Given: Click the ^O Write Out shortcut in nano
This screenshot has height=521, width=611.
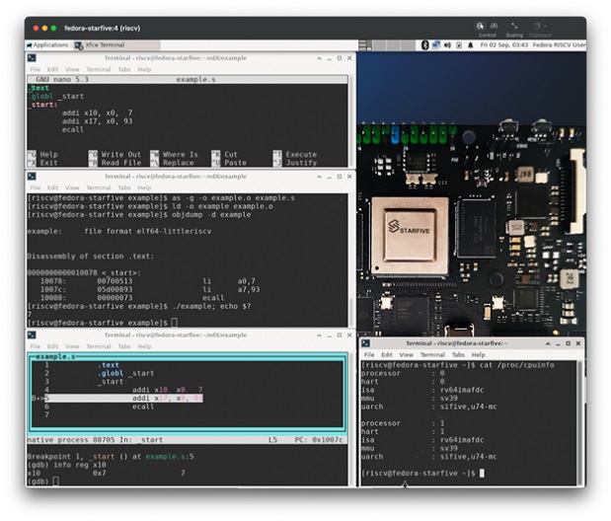Looking at the screenshot, I should [x=115, y=154].
